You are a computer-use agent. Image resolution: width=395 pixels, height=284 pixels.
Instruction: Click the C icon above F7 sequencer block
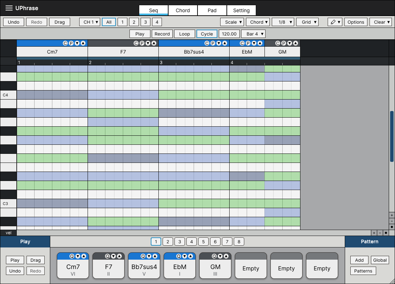click(136, 43)
